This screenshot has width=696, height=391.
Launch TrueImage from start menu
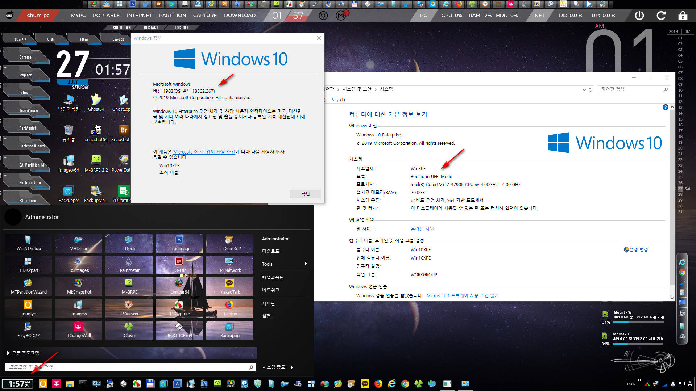(x=179, y=243)
